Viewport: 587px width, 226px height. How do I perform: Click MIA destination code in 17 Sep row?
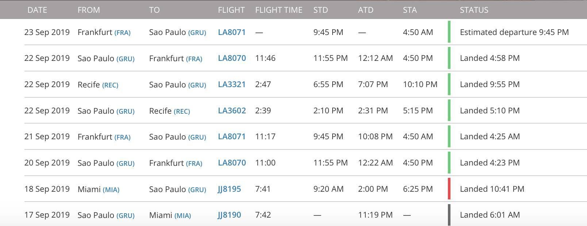183,216
